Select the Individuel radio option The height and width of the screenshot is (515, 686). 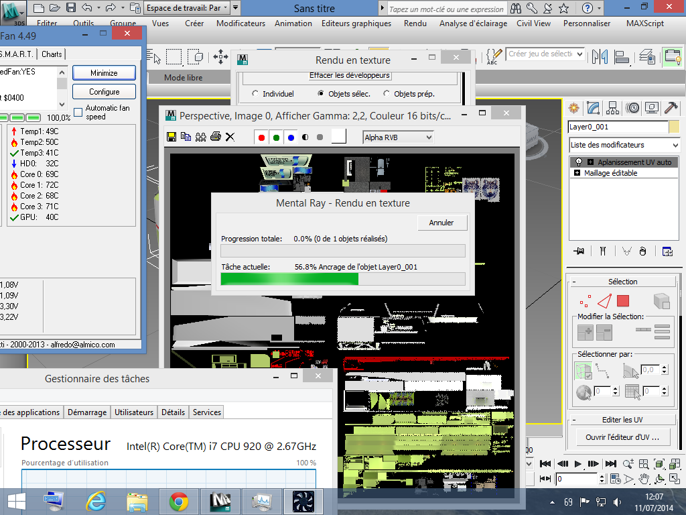273,94
